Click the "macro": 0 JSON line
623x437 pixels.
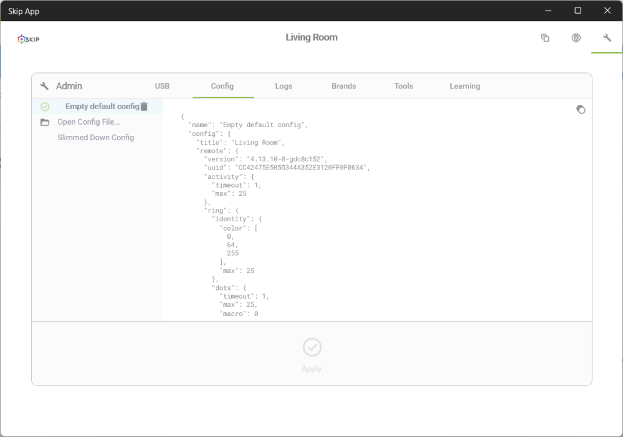239,314
